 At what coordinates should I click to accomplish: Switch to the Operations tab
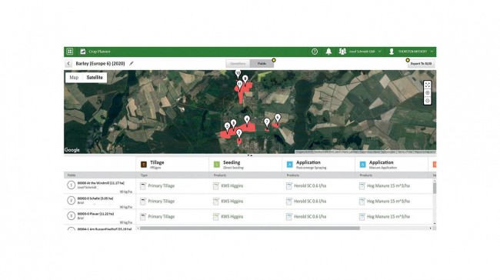coord(238,64)
